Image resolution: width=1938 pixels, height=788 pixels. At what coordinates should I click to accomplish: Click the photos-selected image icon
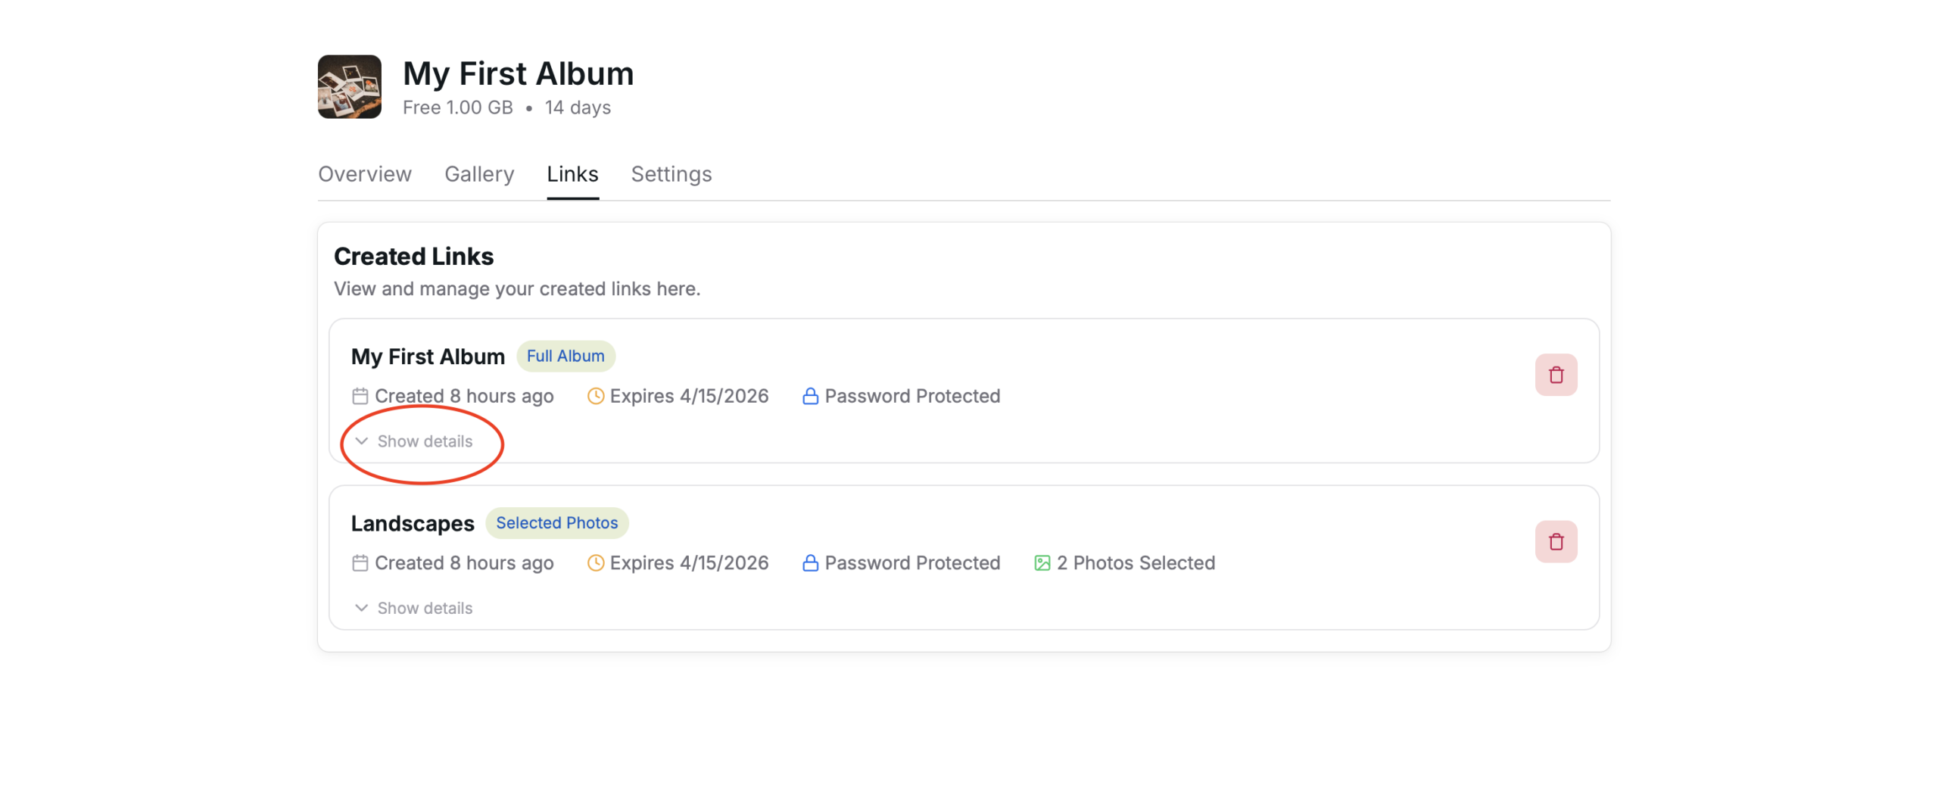point(1042,562)
